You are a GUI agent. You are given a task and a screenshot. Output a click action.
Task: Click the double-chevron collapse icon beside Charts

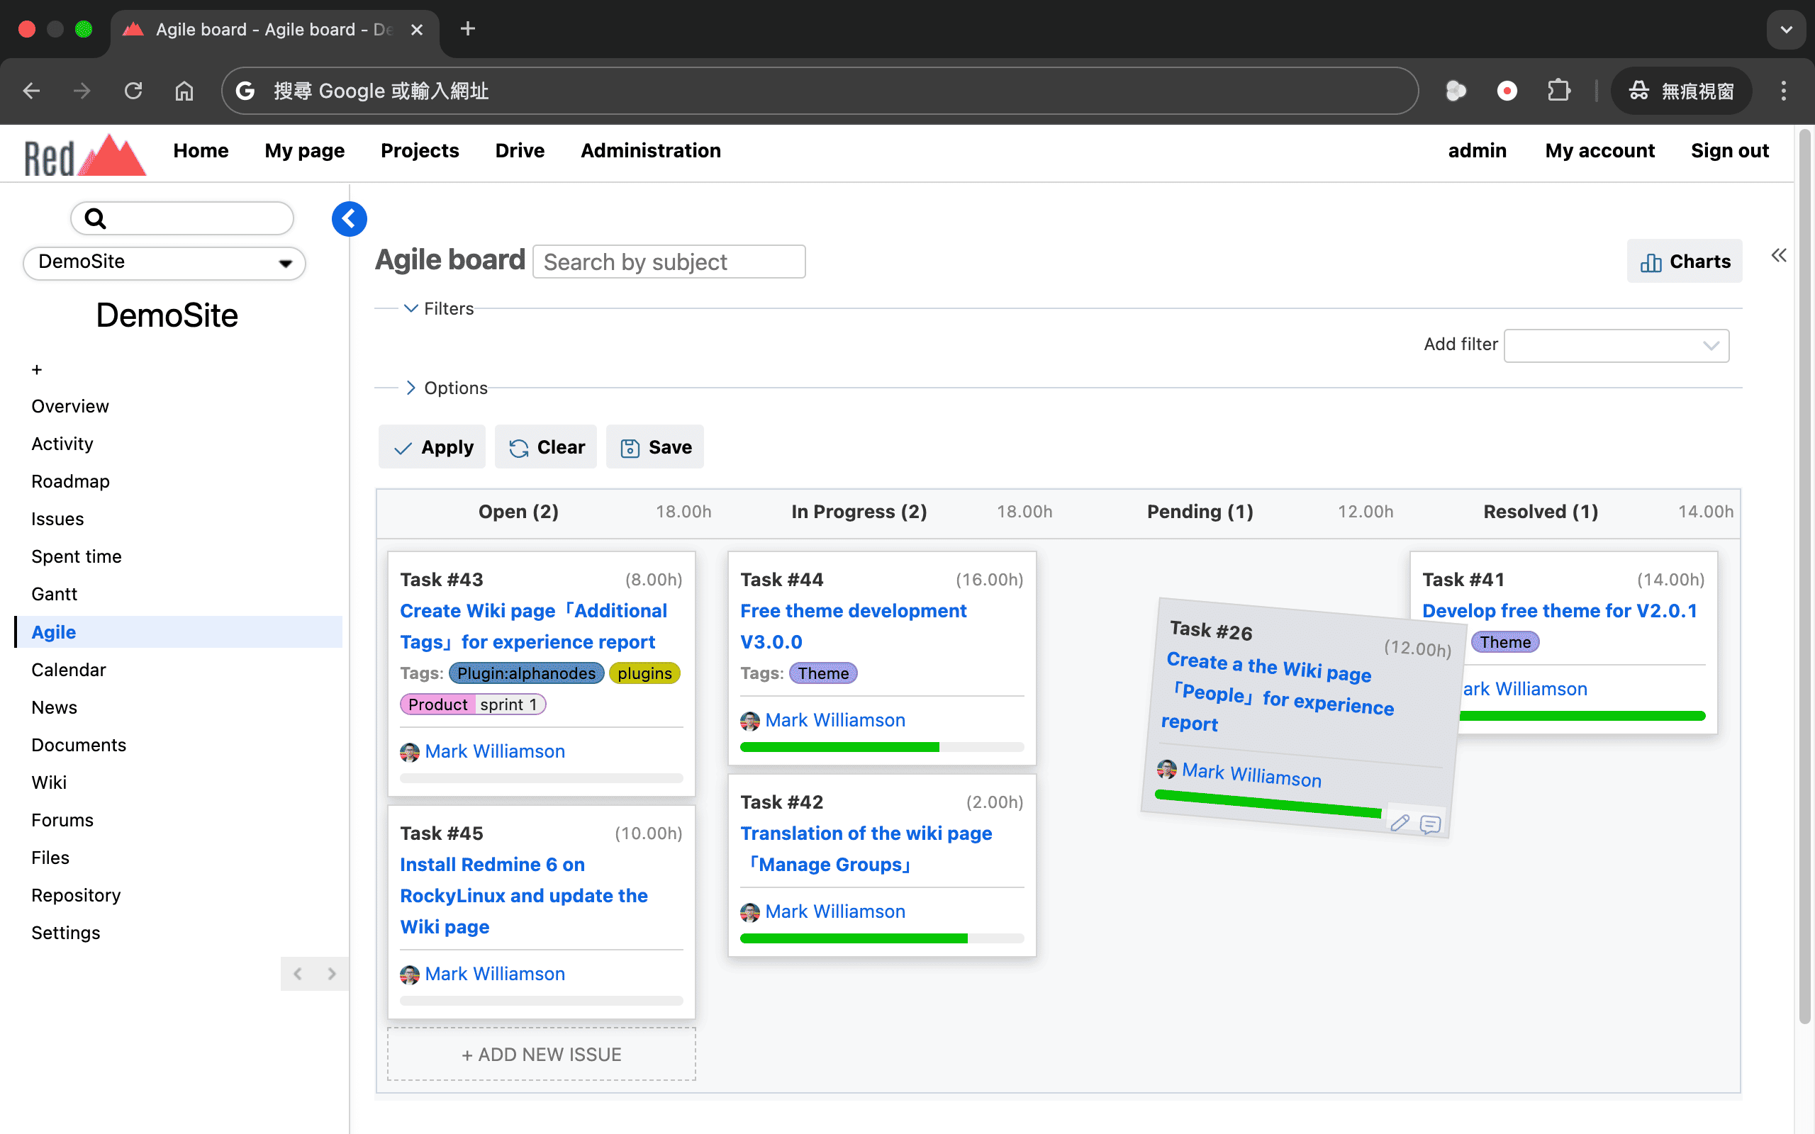tap(1778, 256)
